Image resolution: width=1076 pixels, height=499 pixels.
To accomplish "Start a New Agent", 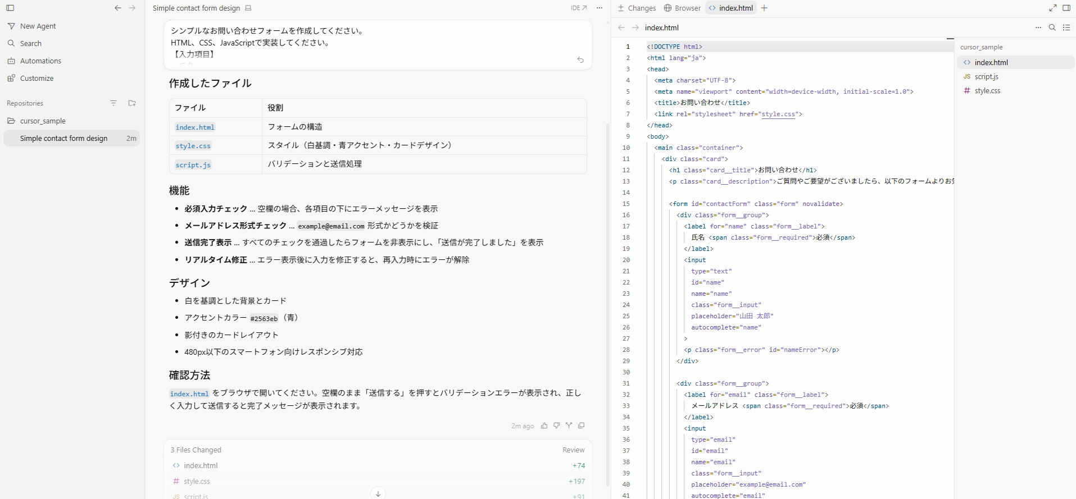I will (x=38, y=26).
